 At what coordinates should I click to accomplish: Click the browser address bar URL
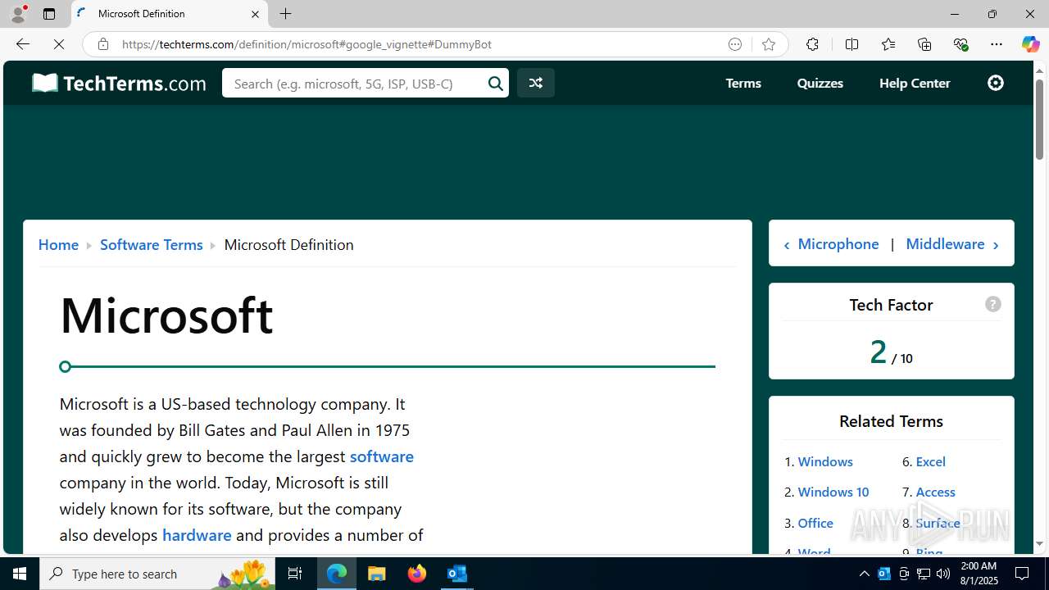click(x=307, y=44)
